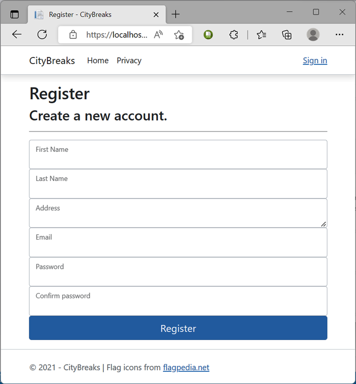Open the Privacy nav item
Viewport: 356px width, 384px height.
click(129, 60)
